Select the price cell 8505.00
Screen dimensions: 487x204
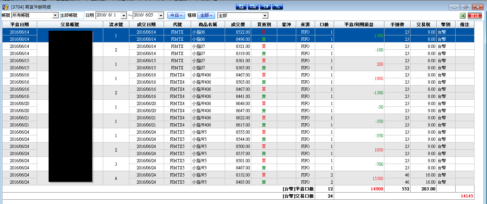[x=238, y=82]
